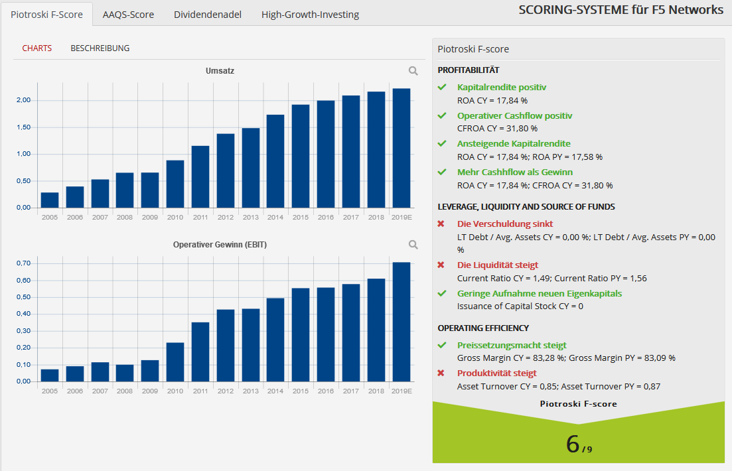Select the CHARTS sub-tab
This screenshot has height=471, width=732.
point(37,48)
